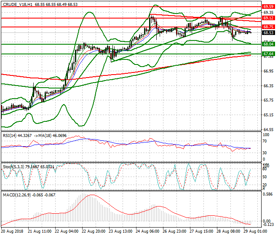Image resolution: width=278 pixels, height=236 pixels.
Task: Click the 0.586 MACD scale value
Action: click(x=268, y=194)
